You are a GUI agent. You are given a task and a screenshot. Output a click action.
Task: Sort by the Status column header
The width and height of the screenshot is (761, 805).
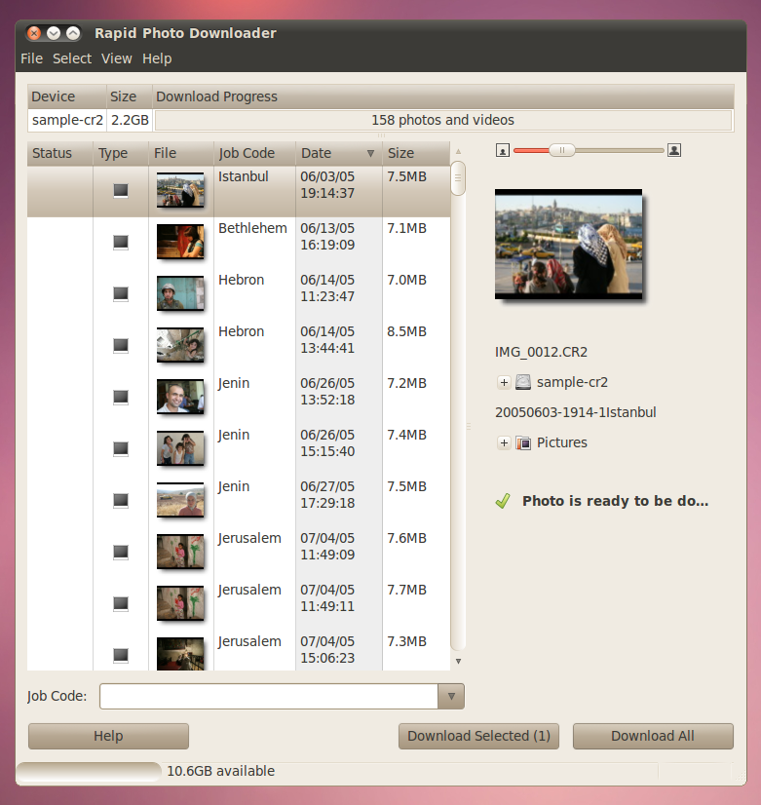[60, 153]
